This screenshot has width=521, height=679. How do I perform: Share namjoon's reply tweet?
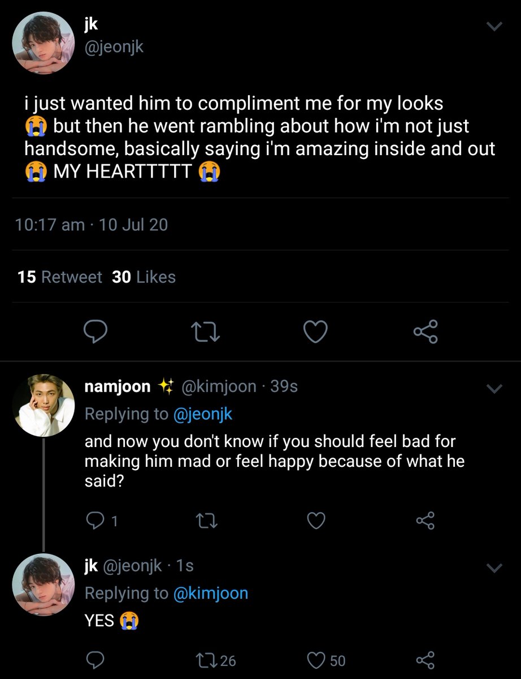(425, 521)
